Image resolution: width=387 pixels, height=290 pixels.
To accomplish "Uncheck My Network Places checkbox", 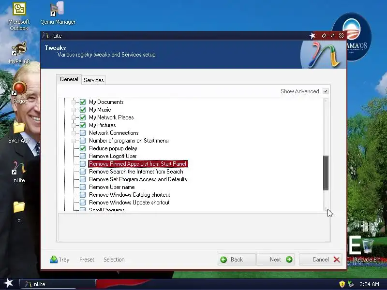I will (83, 117).
